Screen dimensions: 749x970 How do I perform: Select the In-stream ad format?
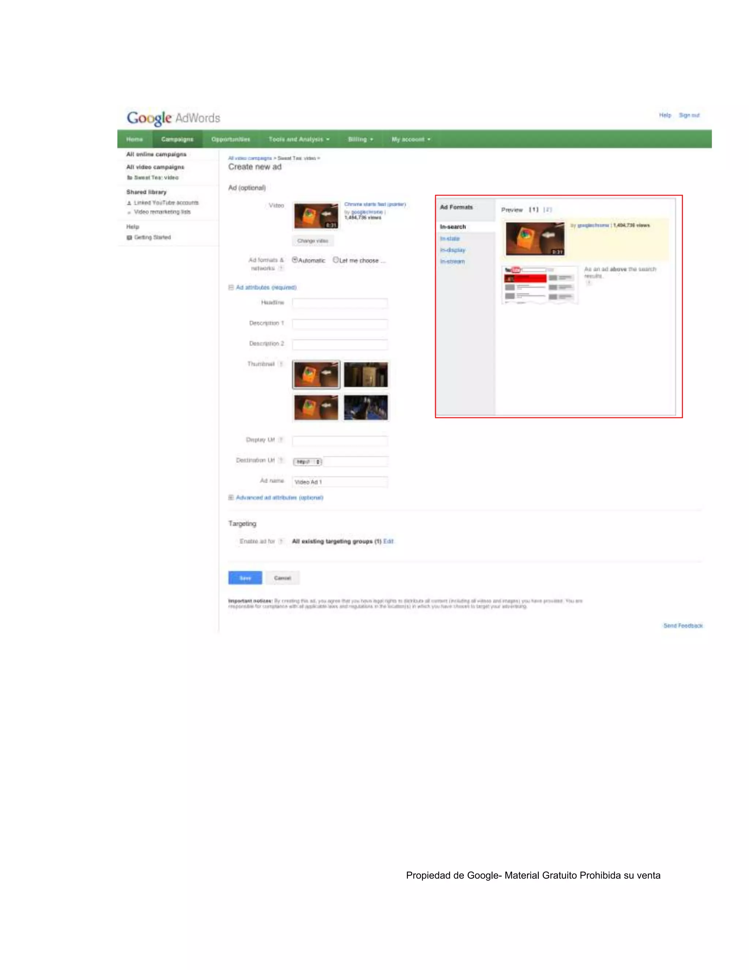tap(452, 262)
